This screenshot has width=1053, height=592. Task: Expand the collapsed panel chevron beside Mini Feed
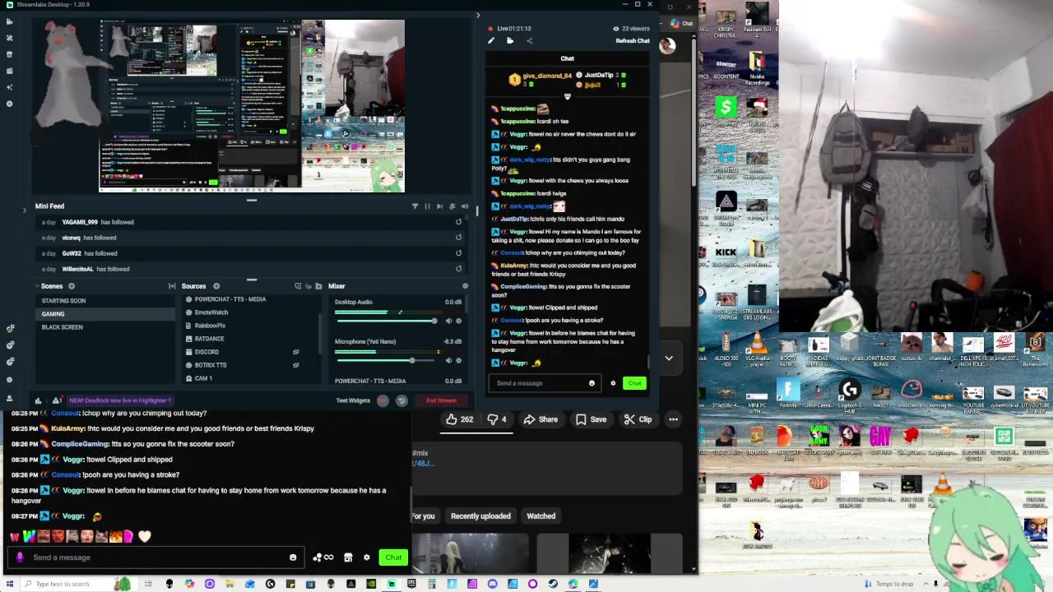click(24, 210)
